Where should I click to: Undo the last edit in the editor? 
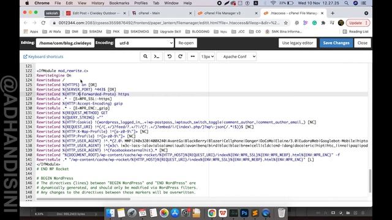click(170, 56)
